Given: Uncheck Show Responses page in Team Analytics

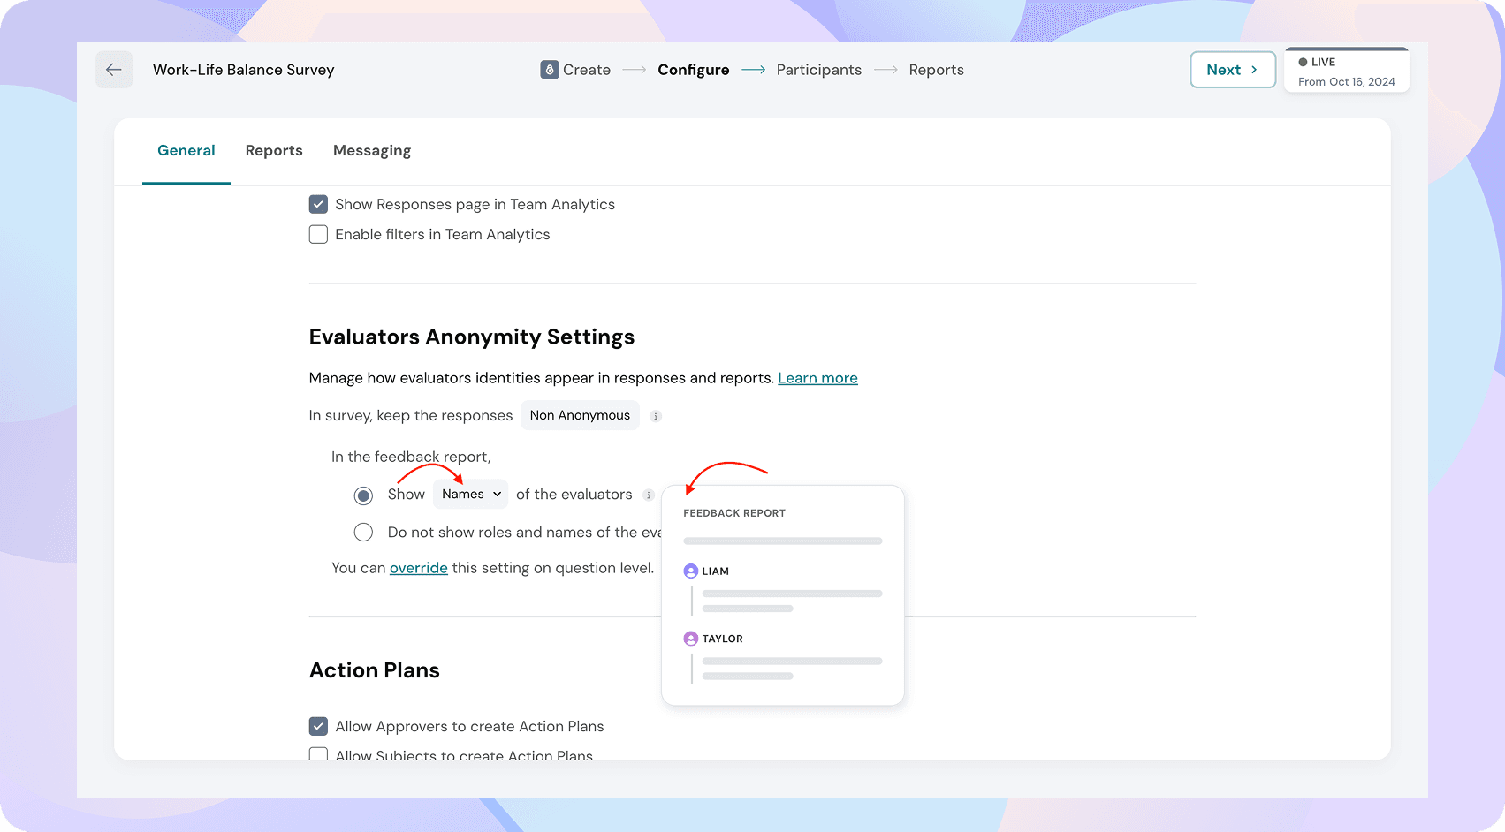Looking at the screenshot, I should coord(318,205).
